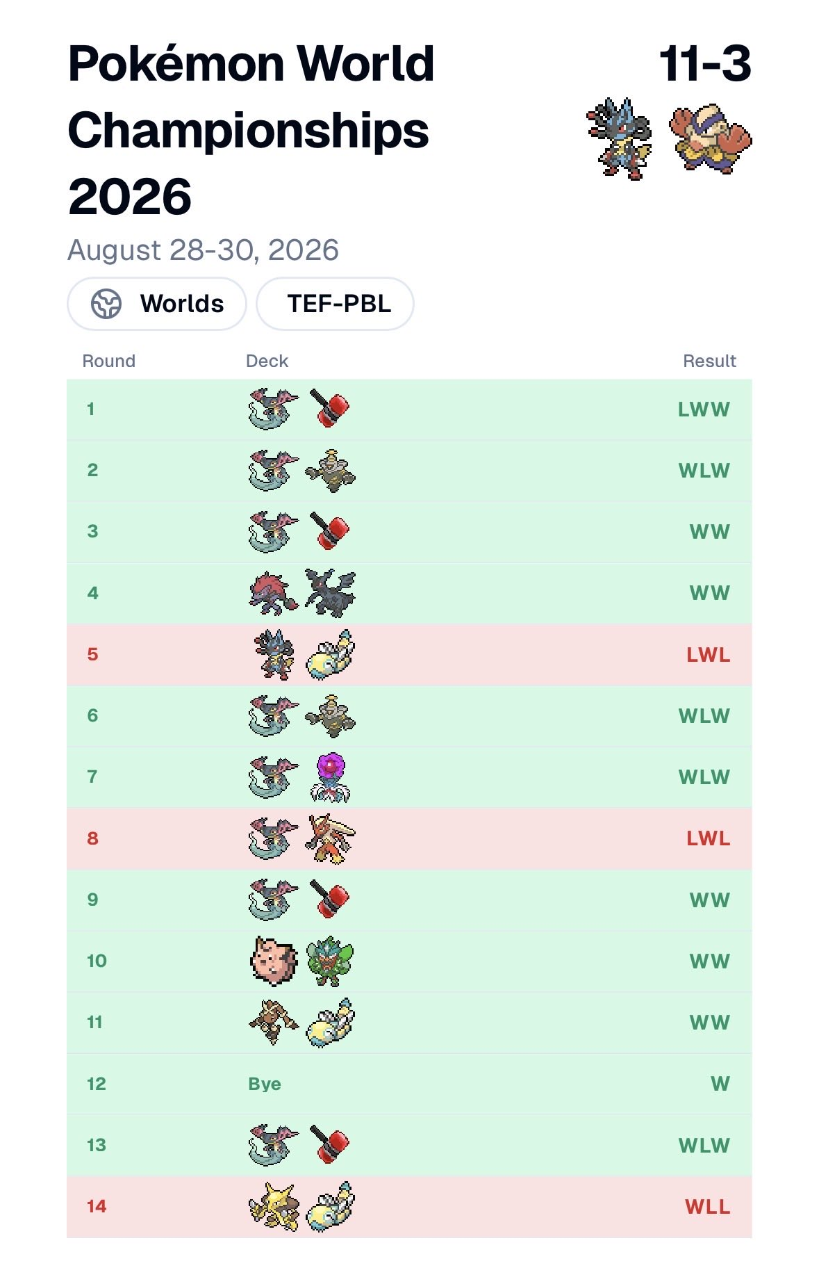Click the Zoroark sprite in round 4
819x1268 pixels.
[x=274, y=593]
